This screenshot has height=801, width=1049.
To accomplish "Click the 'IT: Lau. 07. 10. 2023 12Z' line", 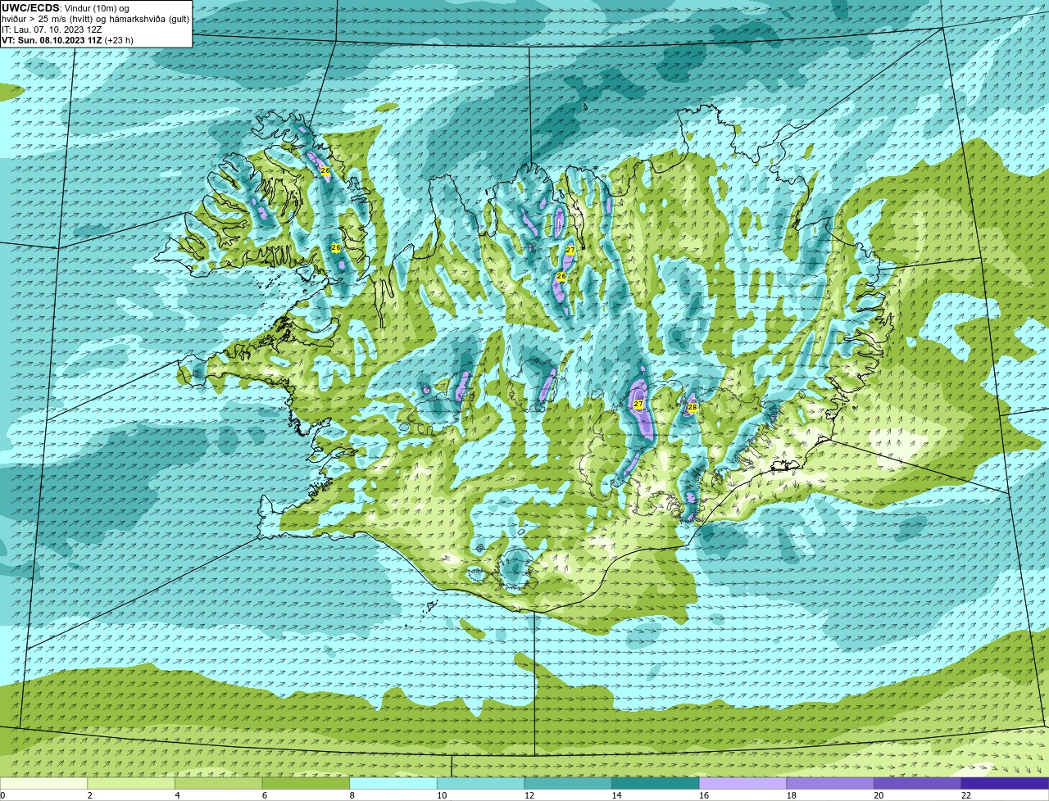I will (52, 29).
